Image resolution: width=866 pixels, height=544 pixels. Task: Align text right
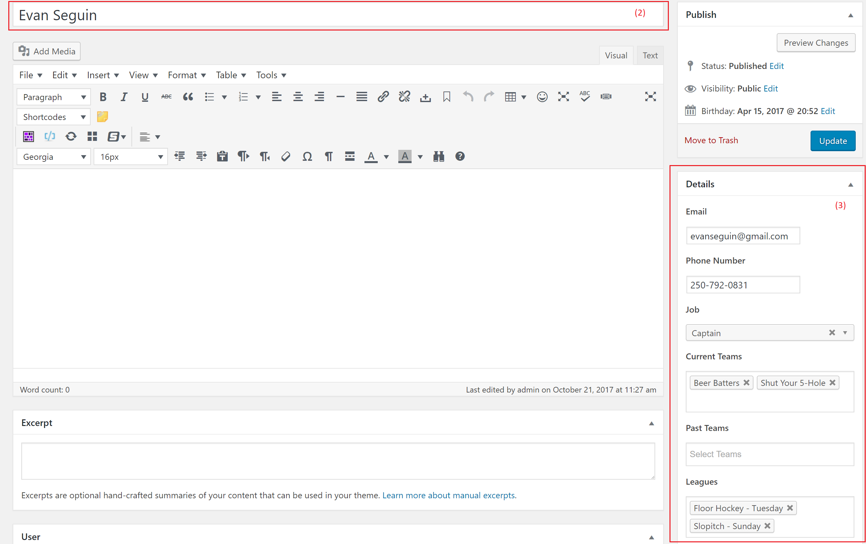point(319,97)
